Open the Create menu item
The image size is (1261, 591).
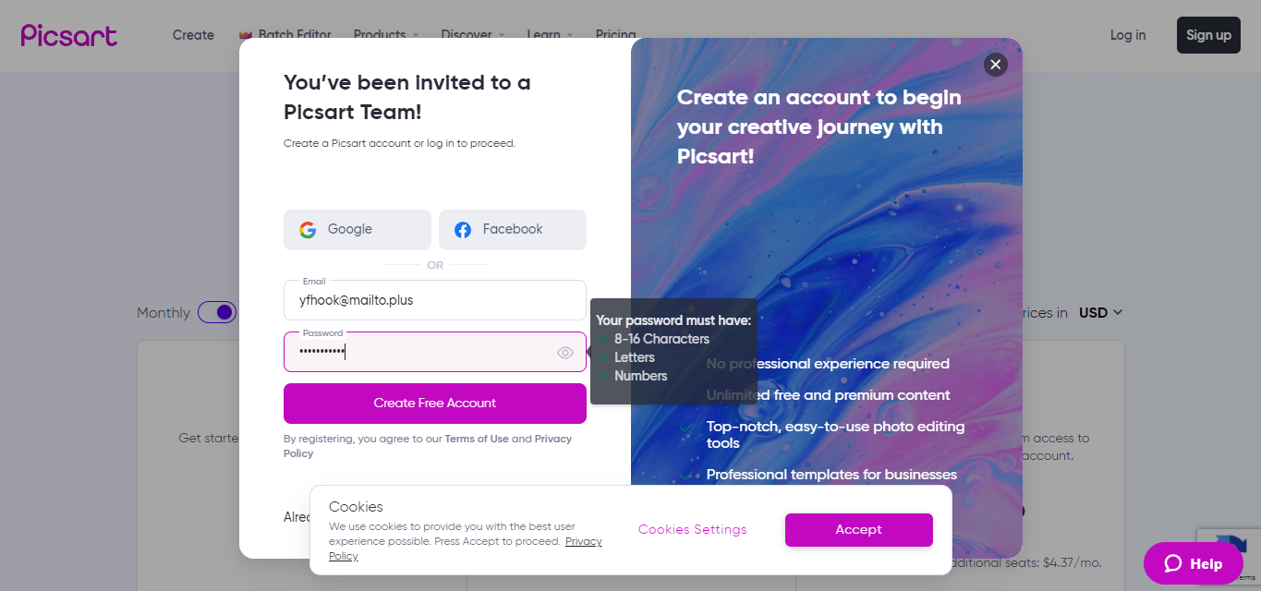point(193,35)
